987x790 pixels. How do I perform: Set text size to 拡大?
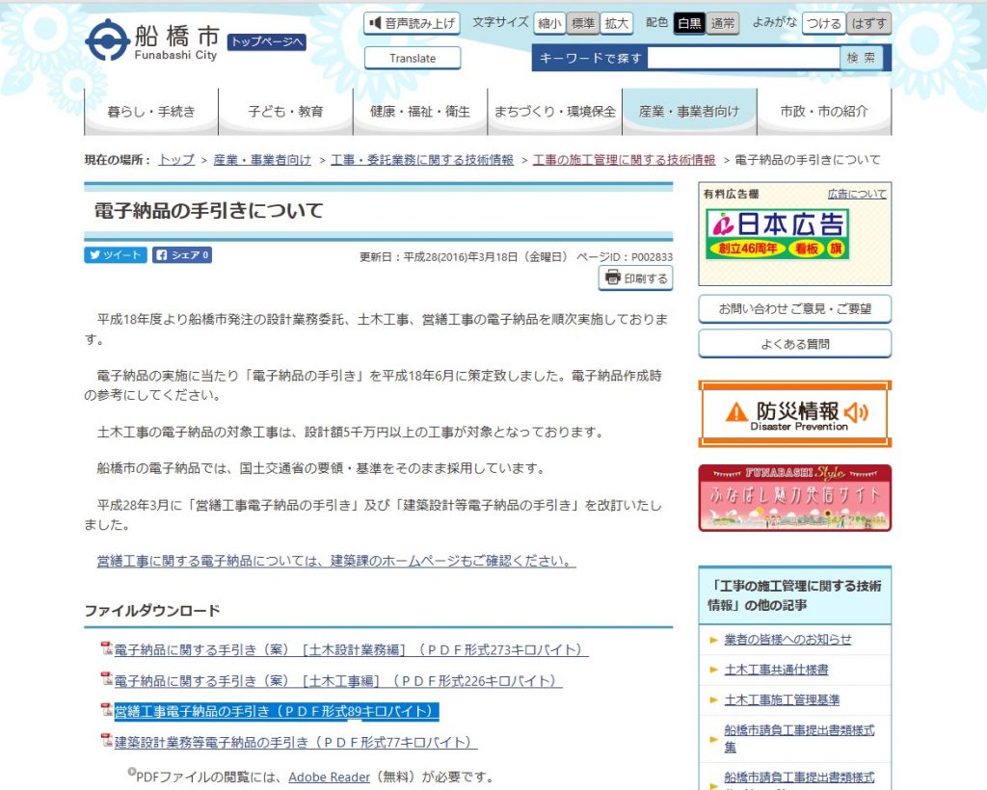tap(616, 23)
